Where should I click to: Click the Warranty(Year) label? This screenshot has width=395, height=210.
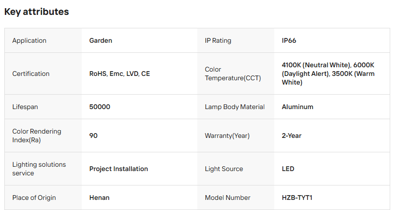point(227,136)
